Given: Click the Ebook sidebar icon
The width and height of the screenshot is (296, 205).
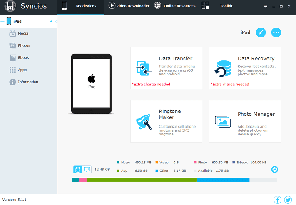Looking at the screenshot, I should 12,58.
